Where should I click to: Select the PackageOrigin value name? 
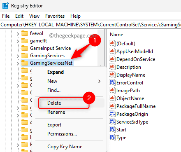132,114
